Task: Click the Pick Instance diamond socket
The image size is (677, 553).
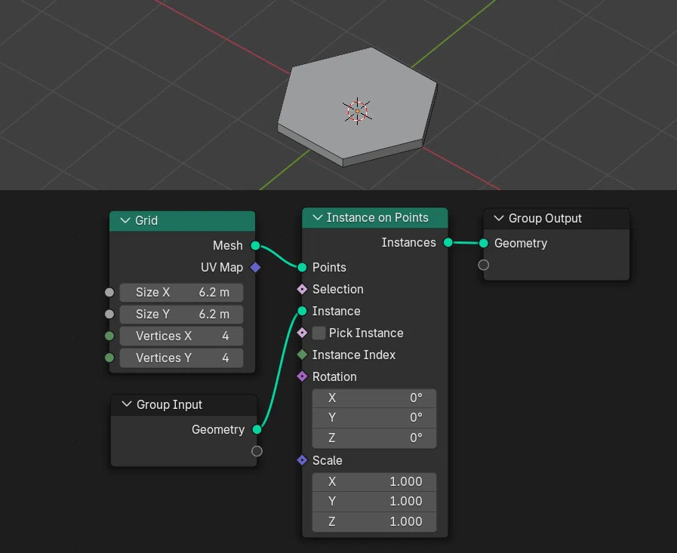Action: coord(302,333)
